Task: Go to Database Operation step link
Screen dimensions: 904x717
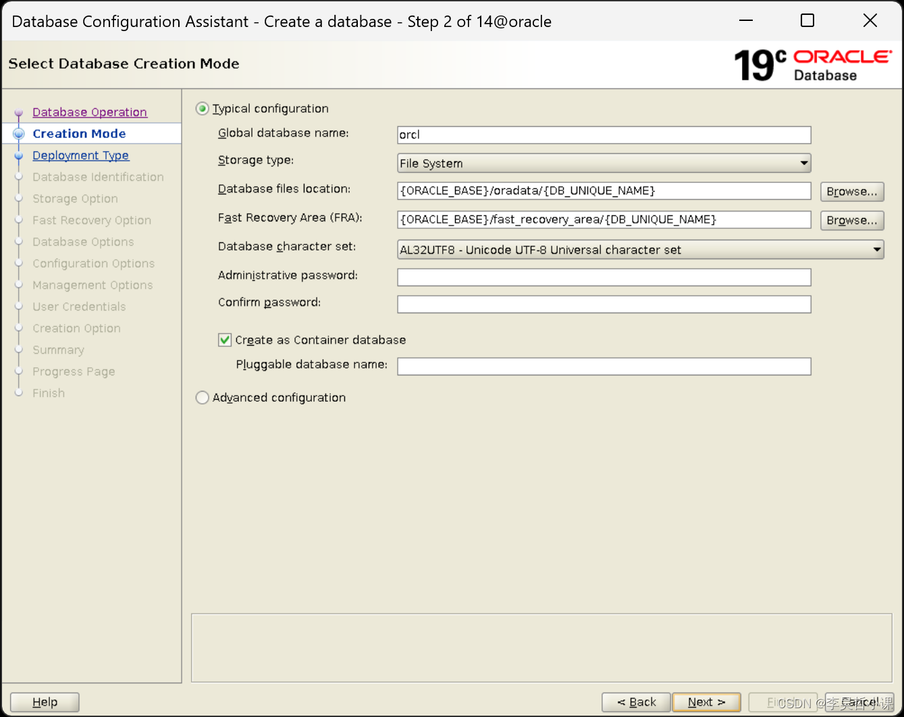Action: 90,112
